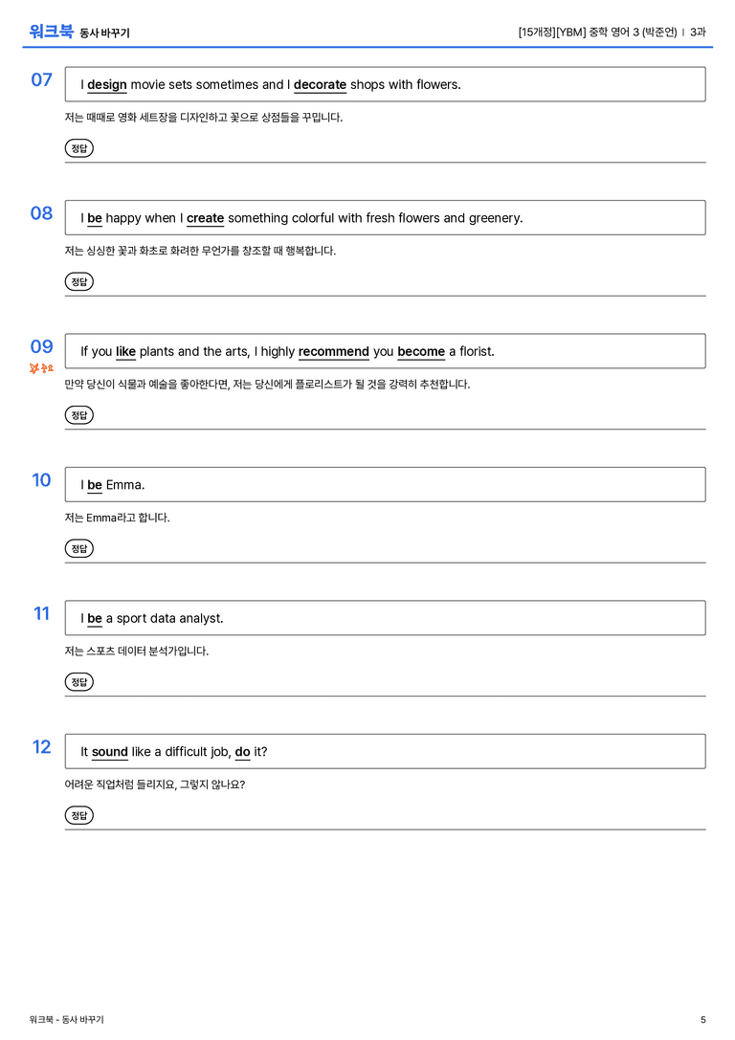The height and width of the screenshot is (1040, 735).
Task: Click the page number 5 in footer
Action: coord(703,1020)
